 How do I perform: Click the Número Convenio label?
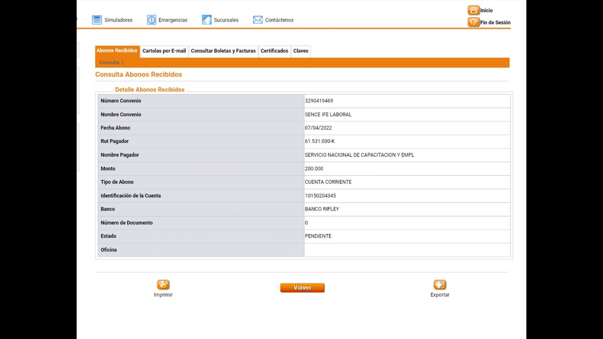click(121, 101)
